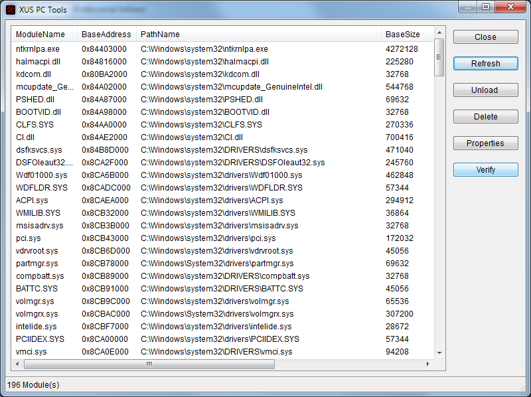531x397 pixels.
Task: Sort list by BaseSize column
Action: tap(403, 34)
